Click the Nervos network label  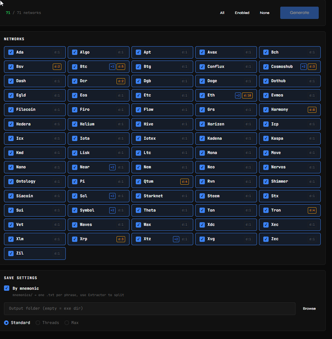[278, 167]
